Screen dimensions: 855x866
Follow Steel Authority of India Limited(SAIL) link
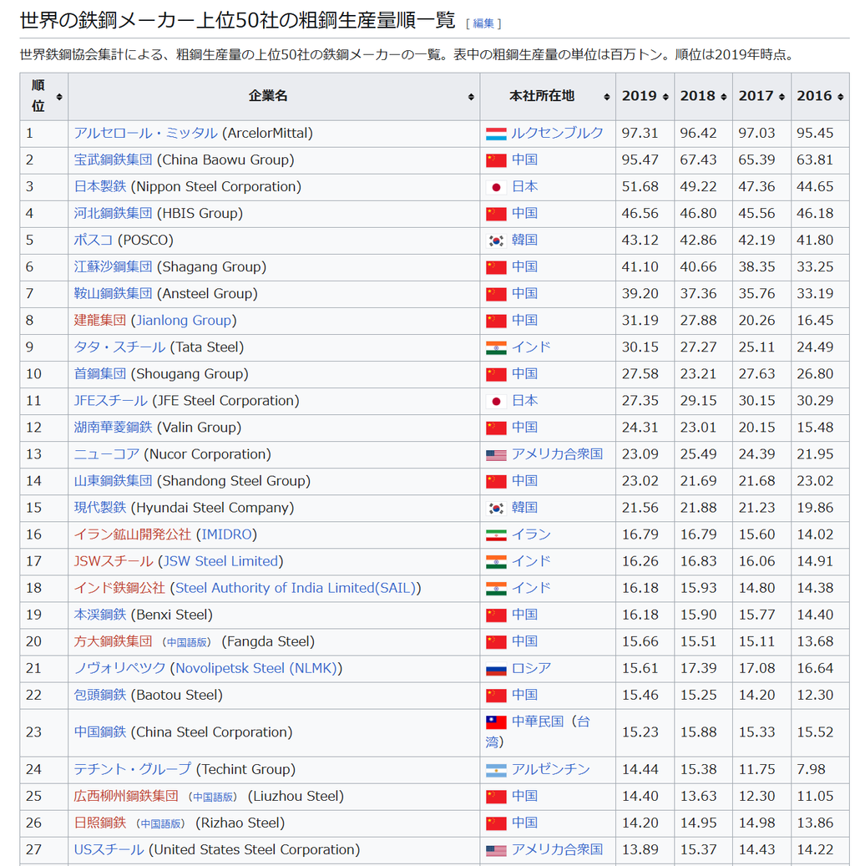coord(296,589)
